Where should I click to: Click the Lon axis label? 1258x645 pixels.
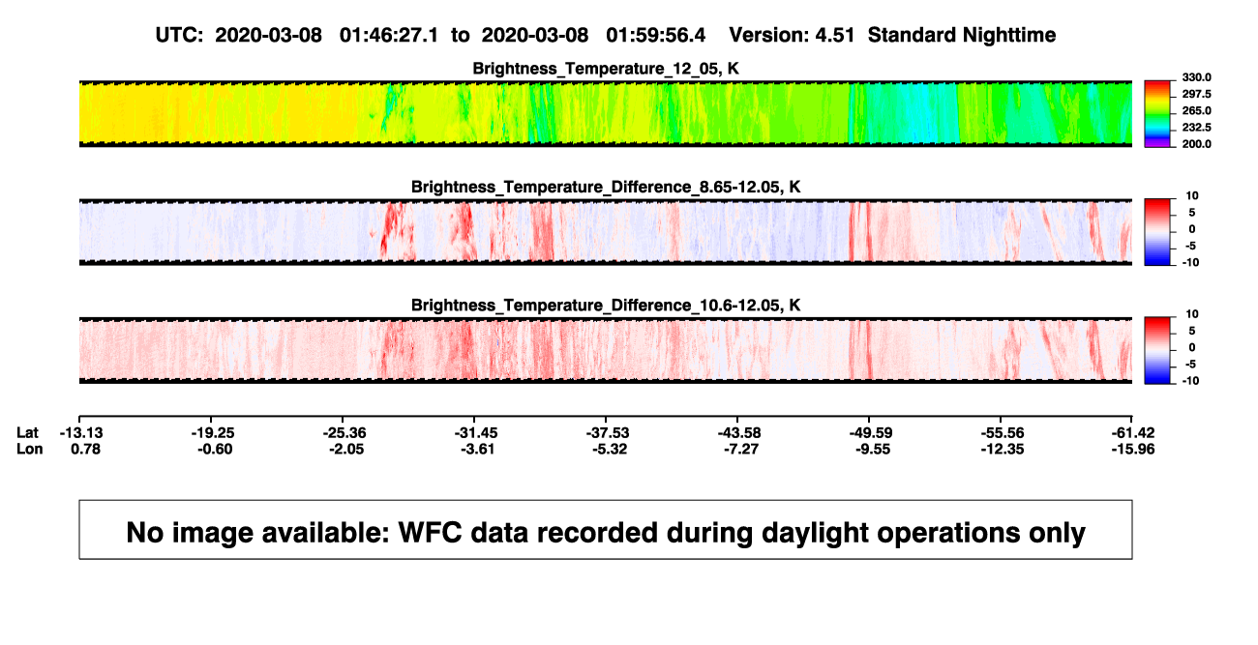(x=29, y=449)
